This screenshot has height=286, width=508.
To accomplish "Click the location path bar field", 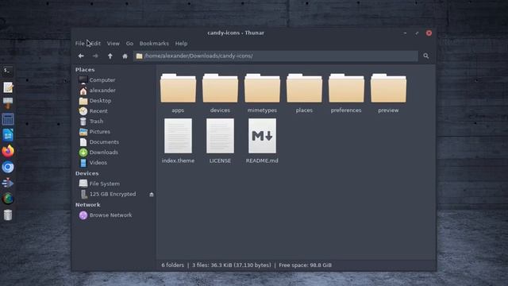I will [275, 56].
